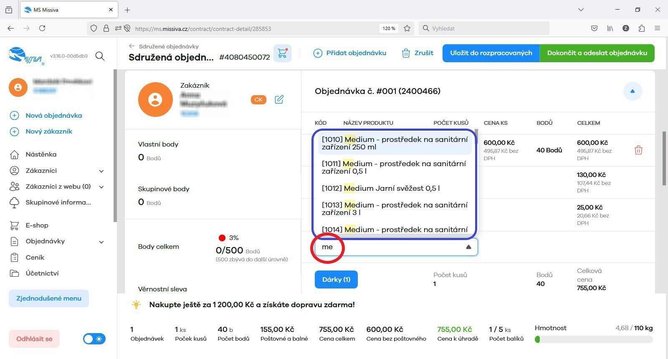The height and width of the screenshot is (359, 668).
Task: Click Uložit do rozpracovaných button
Action: point(491,53)
